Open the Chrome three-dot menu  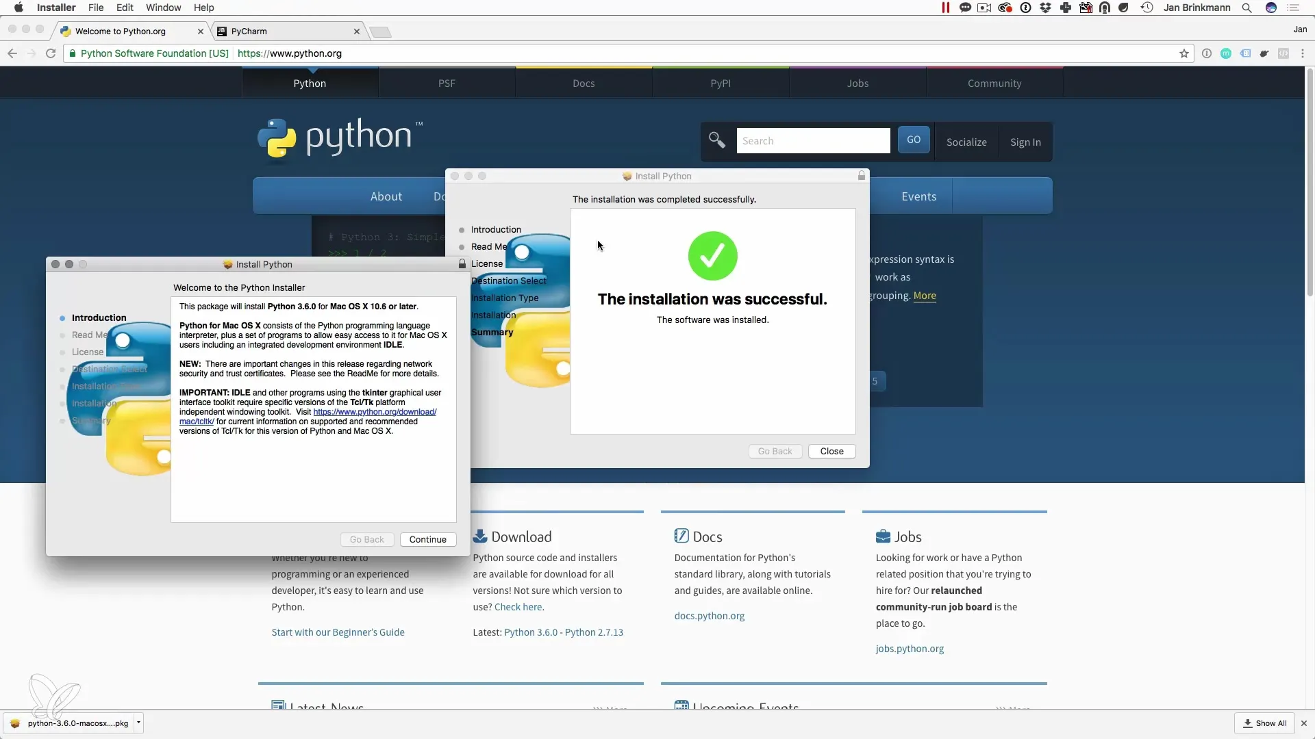1303,53
